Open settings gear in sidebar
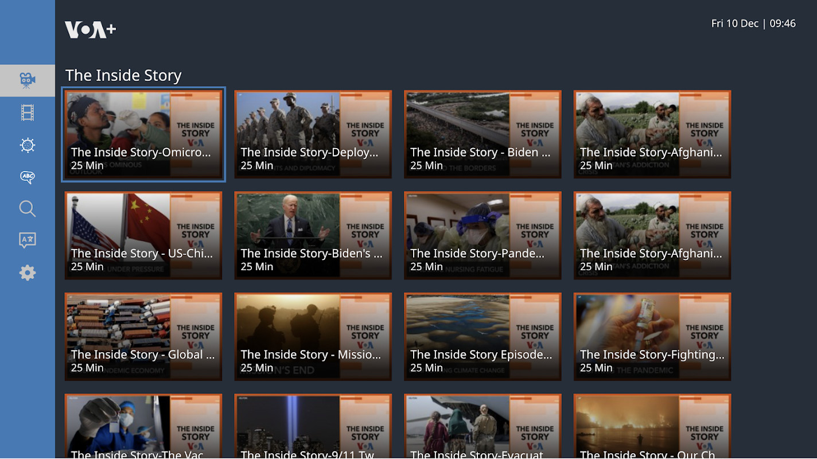This screenshot has height=459, width=817. [28, 273]
